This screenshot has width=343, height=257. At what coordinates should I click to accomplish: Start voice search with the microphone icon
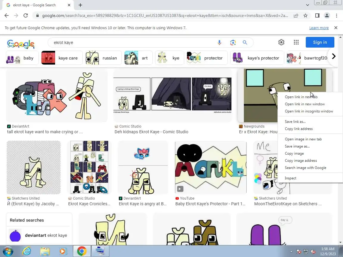pos(219,43)
